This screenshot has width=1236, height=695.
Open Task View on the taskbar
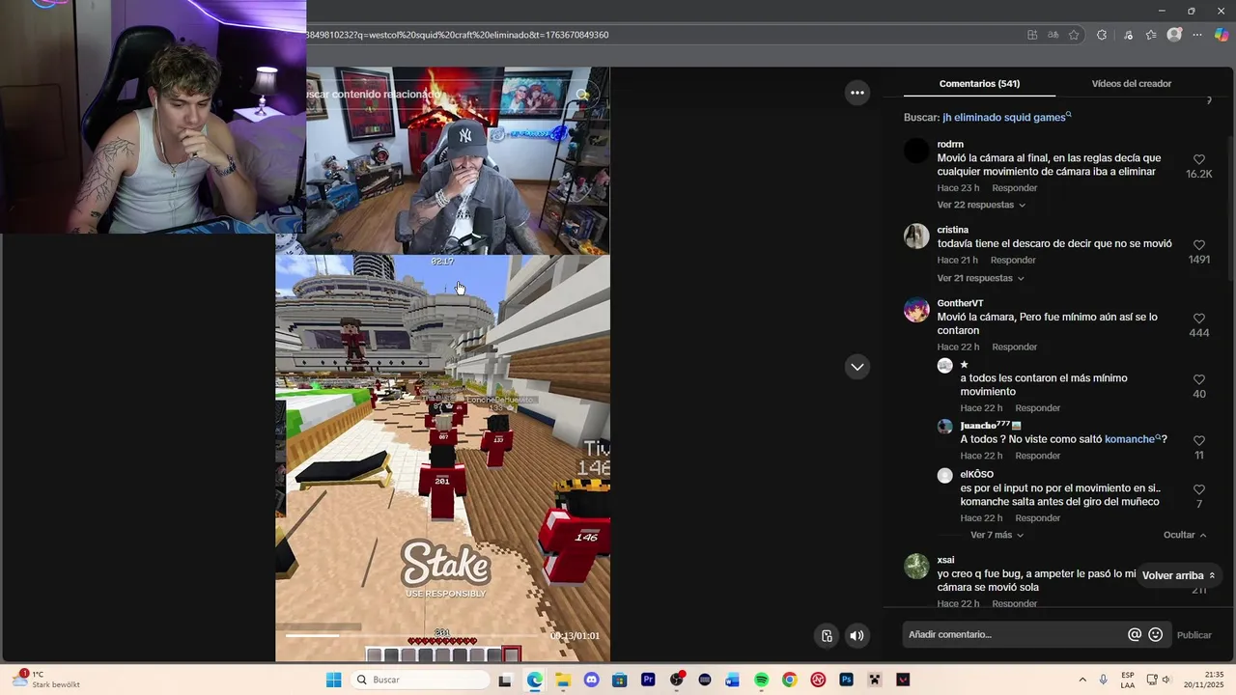click(x=505, y=680)
